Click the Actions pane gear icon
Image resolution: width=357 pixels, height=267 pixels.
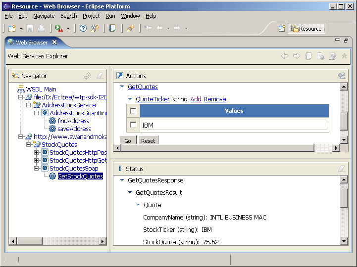pyautogui.click(x=342, y=76)
